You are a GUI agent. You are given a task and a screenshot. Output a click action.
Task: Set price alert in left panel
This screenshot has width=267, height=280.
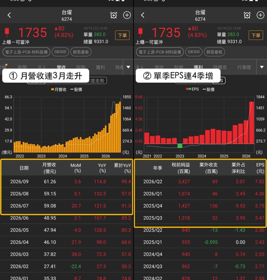click(x=114, y=15)
